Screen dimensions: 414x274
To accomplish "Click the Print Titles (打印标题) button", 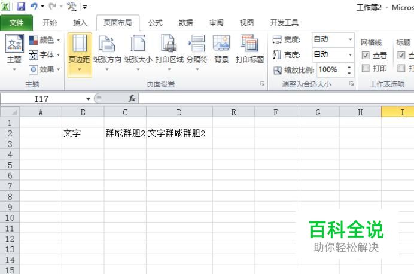I will (x=249, y=49).
